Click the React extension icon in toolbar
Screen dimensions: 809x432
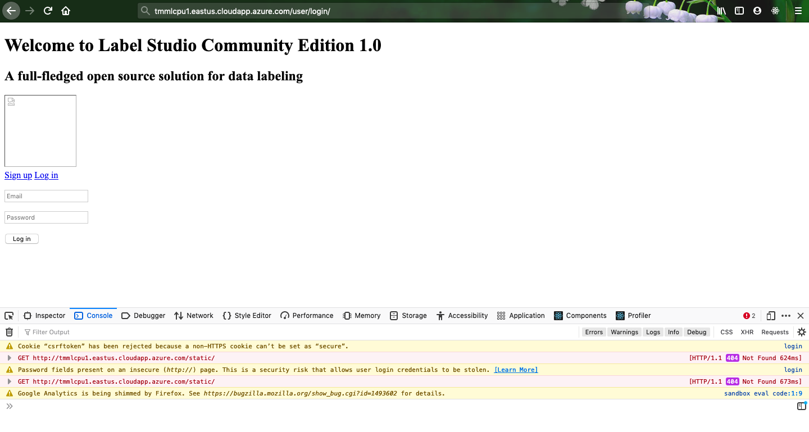point(775,11)
